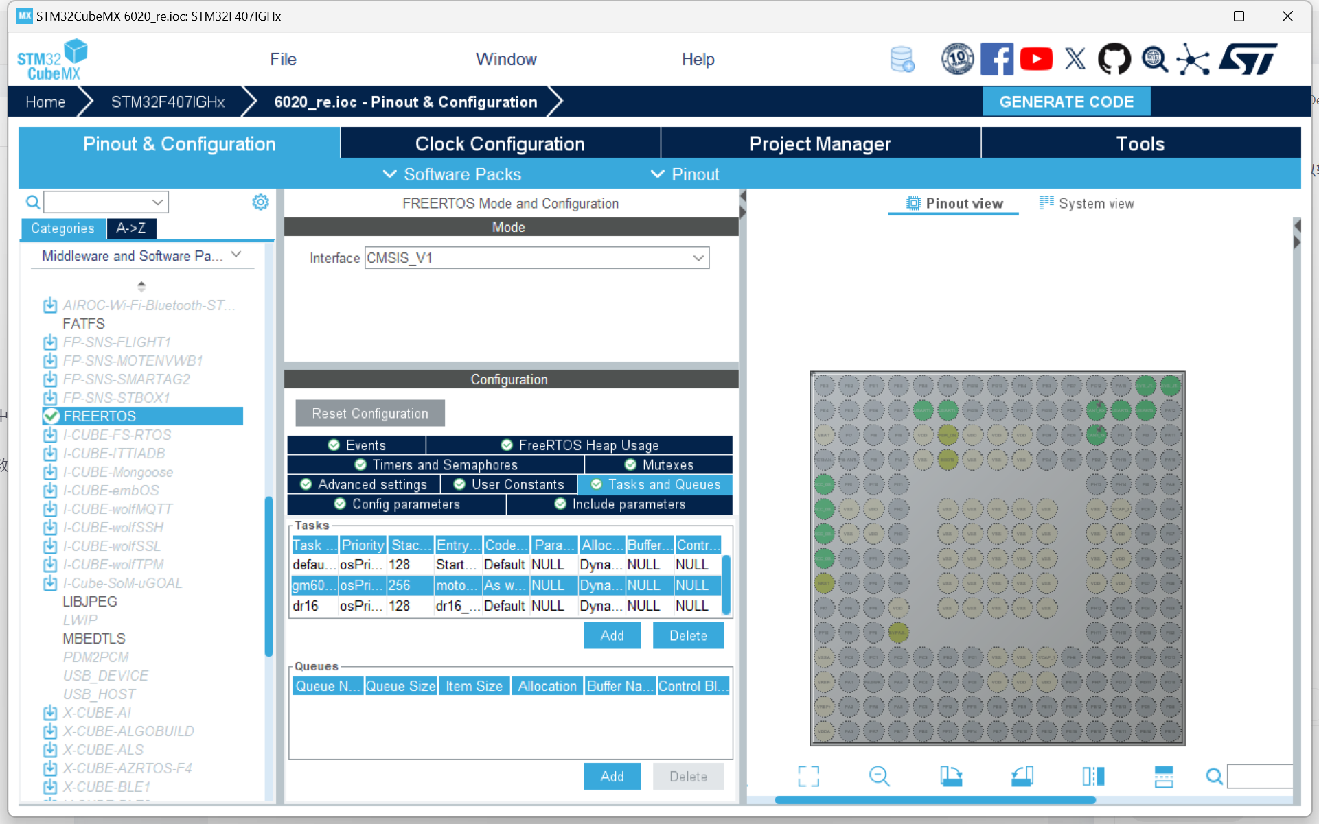
Task: Click the pinout horizontal scrollbar
Action: (934, 799)
